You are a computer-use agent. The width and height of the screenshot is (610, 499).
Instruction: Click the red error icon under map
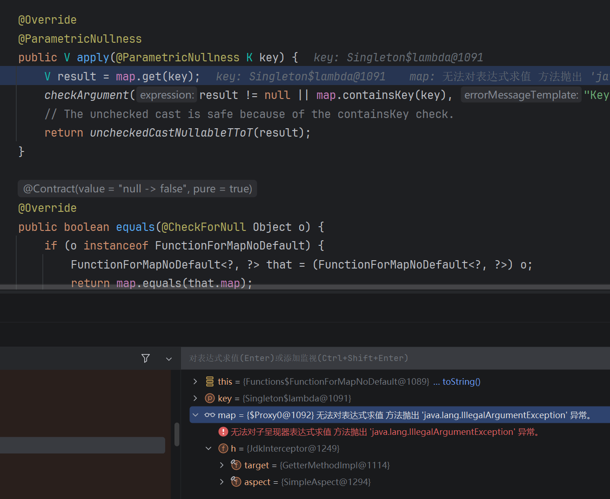(x=223, y=432)
